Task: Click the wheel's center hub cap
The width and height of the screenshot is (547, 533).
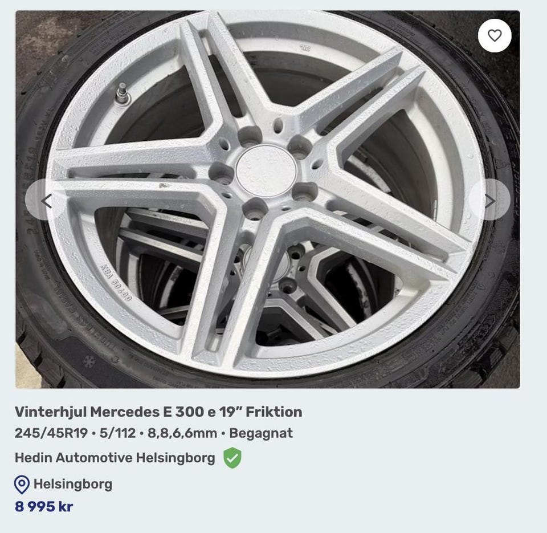Action: point(266,170)
